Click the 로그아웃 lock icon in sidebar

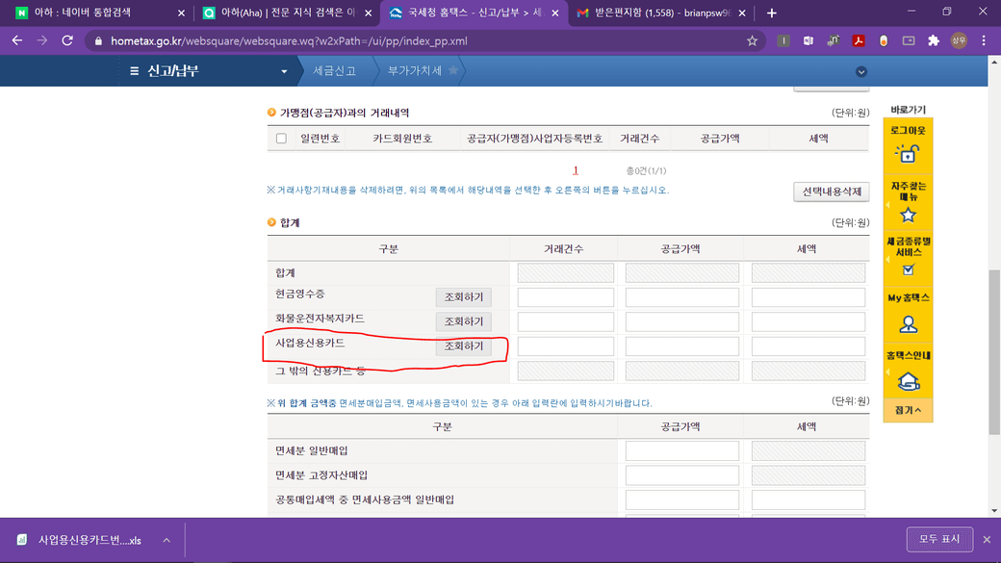pos(907,153)
